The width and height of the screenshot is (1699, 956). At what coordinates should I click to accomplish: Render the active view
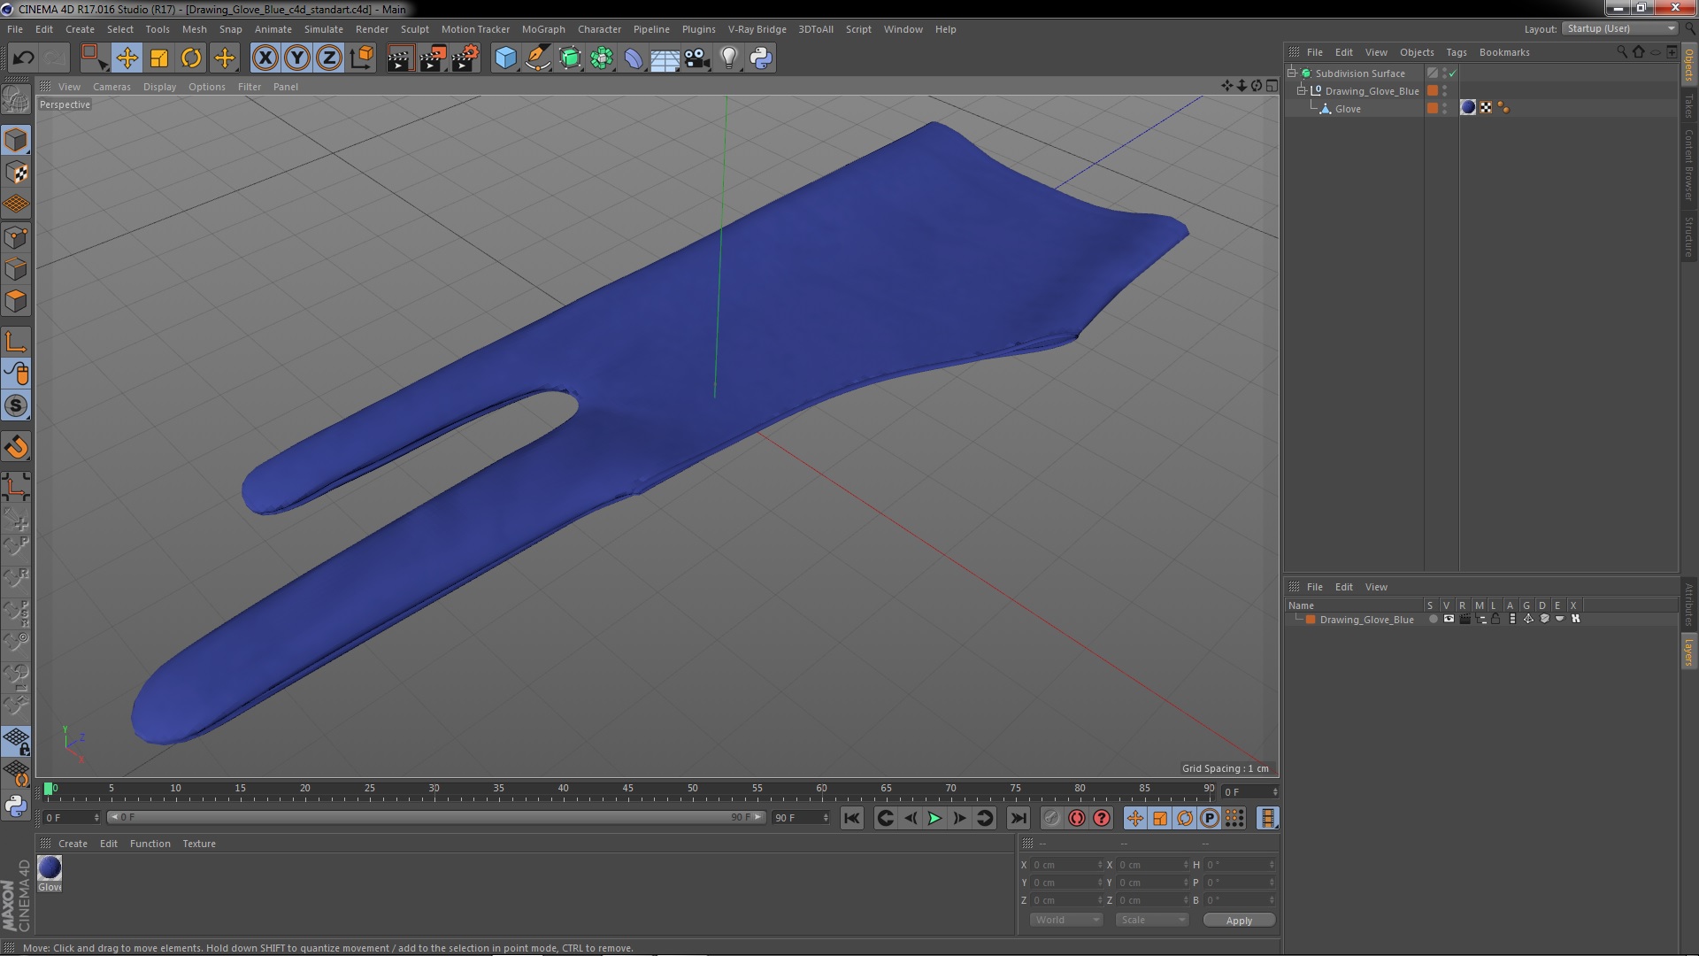(400, 58)
